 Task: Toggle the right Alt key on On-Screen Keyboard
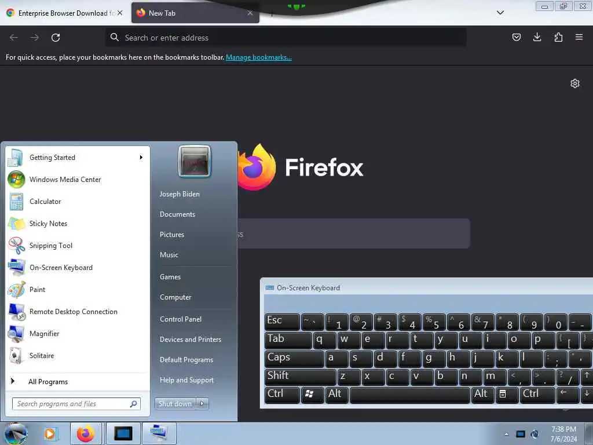point(482,395)
